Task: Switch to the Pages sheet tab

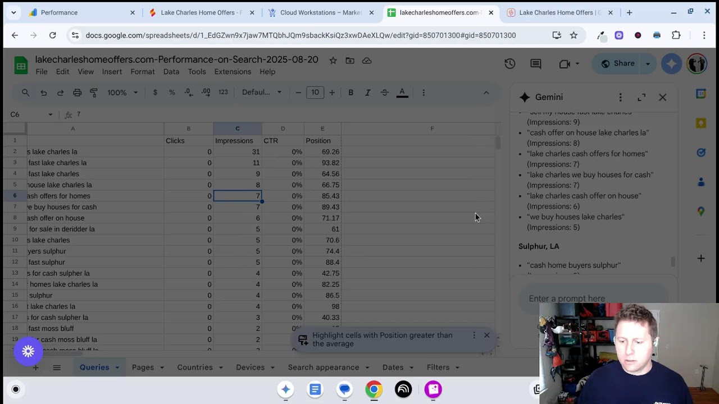Action: tap(143, 368)
